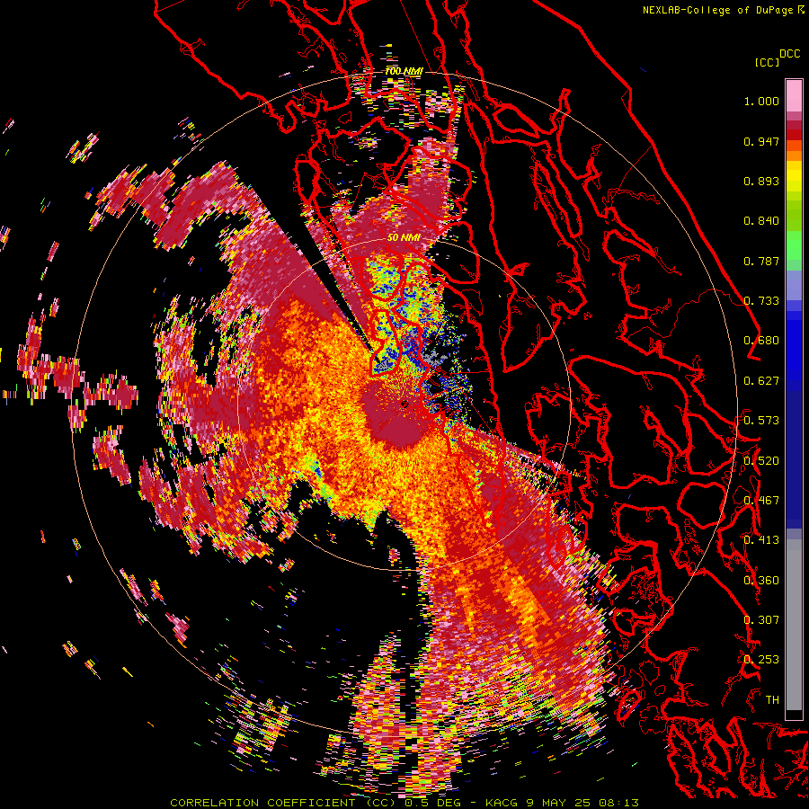
Task: Select the 0.680 scale value
Action: tap(761, 341)
